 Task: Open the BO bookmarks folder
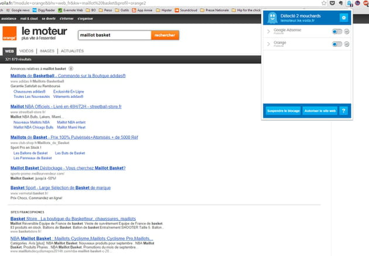click(91, 11)
